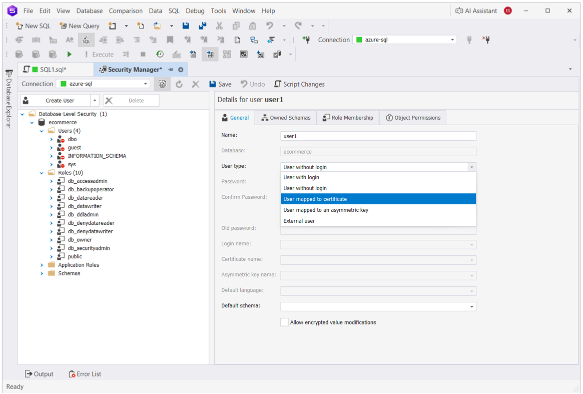
Task: Expand the Application Roles folder
Action: 42,265
